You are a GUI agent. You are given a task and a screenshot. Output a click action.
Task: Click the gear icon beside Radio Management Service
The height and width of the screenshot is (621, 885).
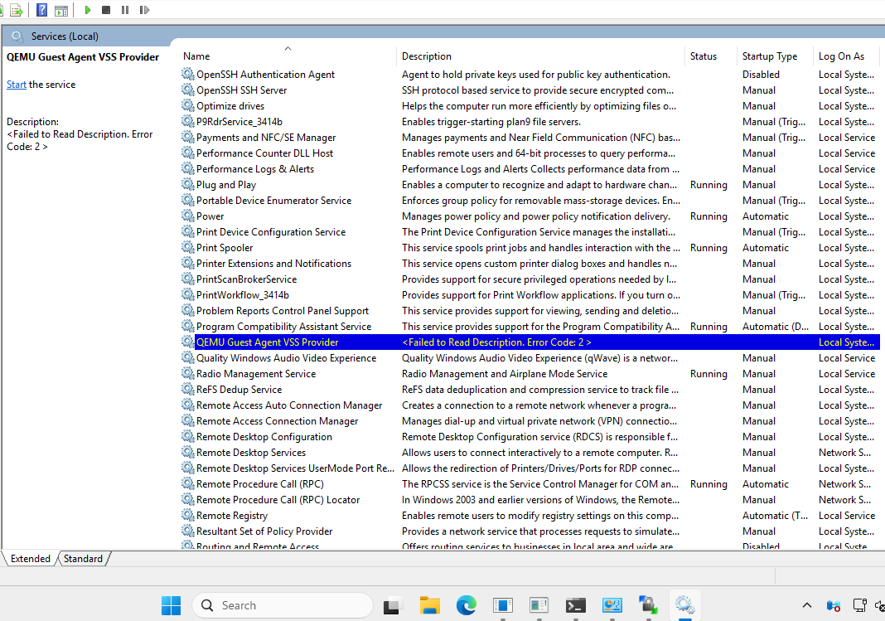coord(187,374)
